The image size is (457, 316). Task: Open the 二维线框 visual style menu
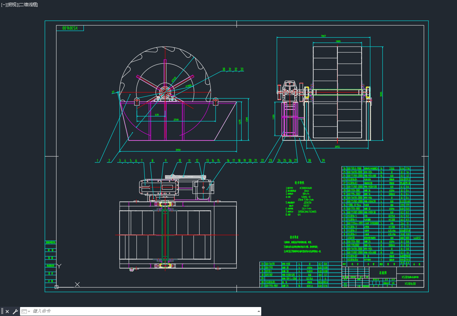(x=28, y=4)
